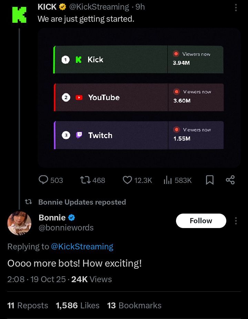Image resolution: width=248 pixels, height=319 pixels.
Task: Open Bonnie's profile picture
Action: coord(19,223)
